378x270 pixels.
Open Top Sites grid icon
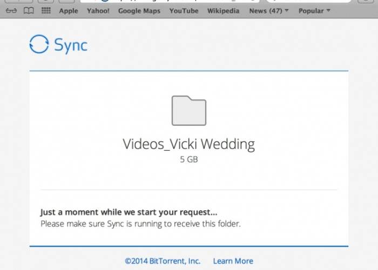(x=46, y=11)
